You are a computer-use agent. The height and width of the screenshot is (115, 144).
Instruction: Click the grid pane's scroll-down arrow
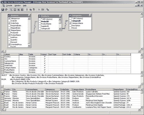[x=142, y=72]
